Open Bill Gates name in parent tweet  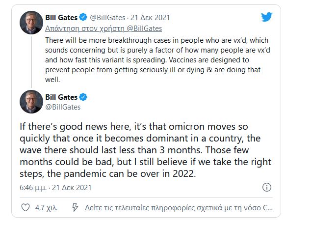coord(60,18)
